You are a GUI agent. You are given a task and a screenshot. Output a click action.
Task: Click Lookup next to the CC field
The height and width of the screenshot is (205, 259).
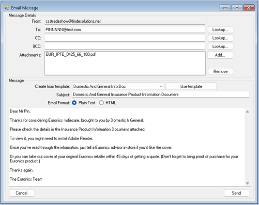(x=220, y=38)
